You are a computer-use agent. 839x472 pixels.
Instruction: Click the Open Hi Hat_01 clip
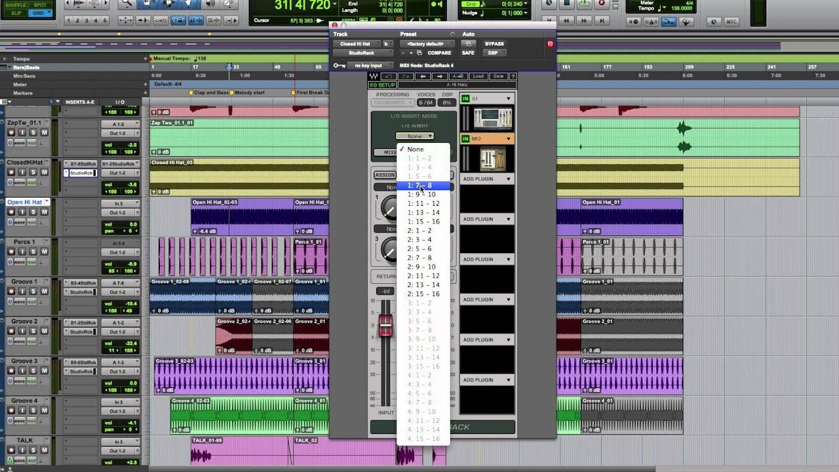632,216
